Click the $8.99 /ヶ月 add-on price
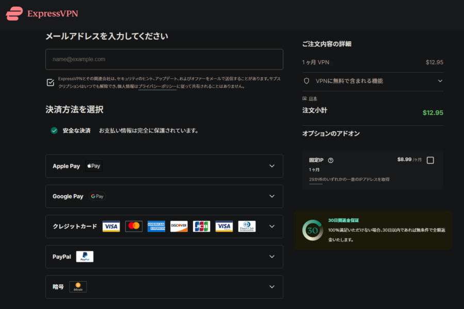Image resolution: width=464 pixels, height=309 pixels. (x=409, y=160)
